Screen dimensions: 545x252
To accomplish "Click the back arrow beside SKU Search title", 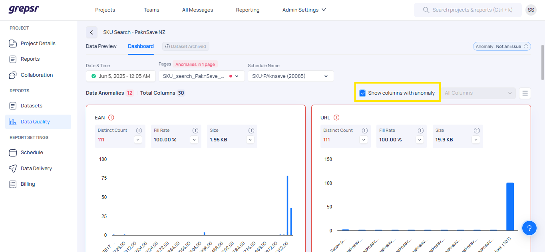I will (x=91, y=32).
